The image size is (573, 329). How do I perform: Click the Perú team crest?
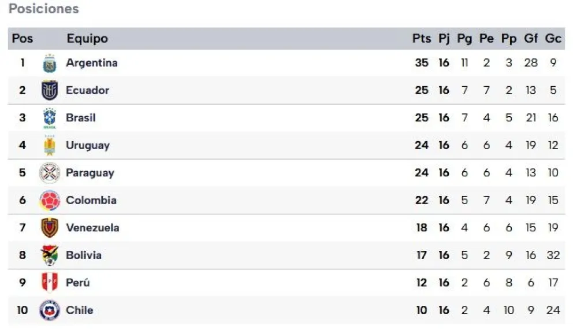click(50, 283)
